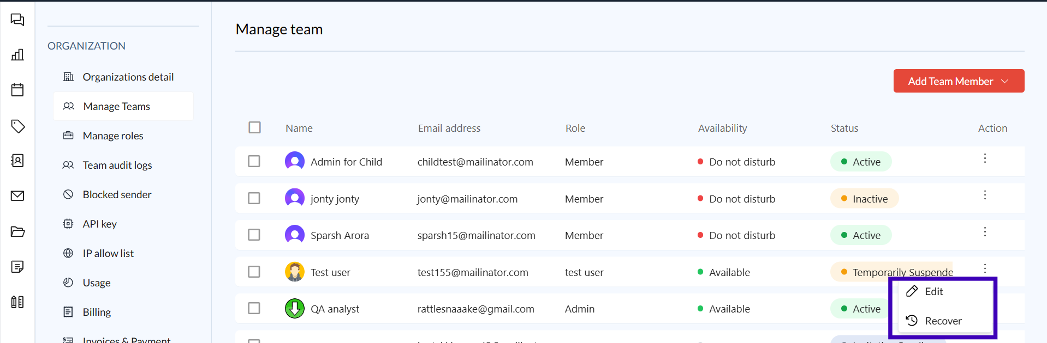Choose Edit from the action menu
Viewport: 1047px width, 343px height.
[933, 291]
